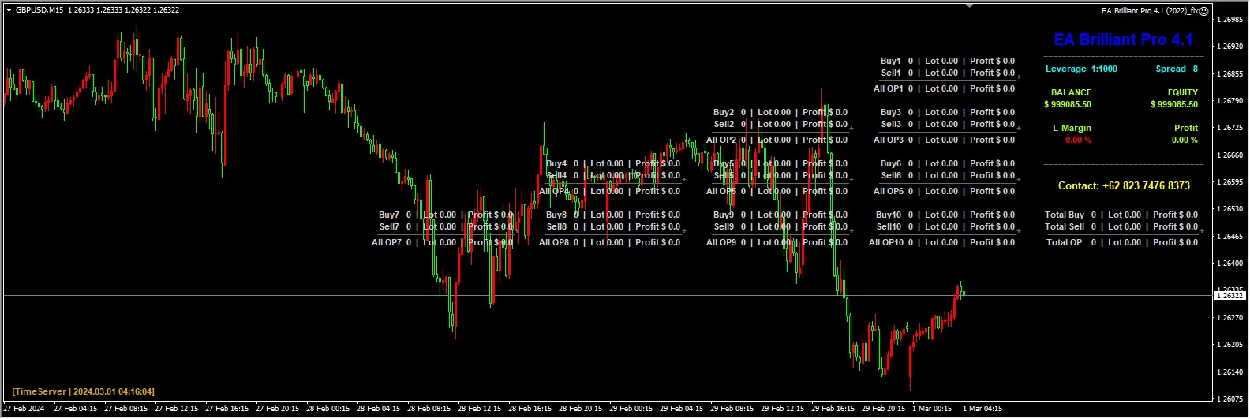The height and width of the screenshot is (419, 1250).
Task: Click the 28 Feb 12:15 time axis label
Action: click(x=481, y=409)
